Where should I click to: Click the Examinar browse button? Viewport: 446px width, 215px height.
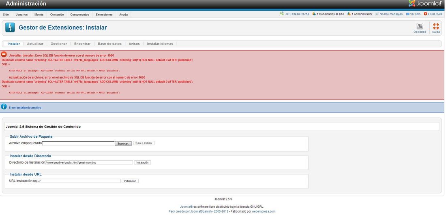(x=123, y=144)
